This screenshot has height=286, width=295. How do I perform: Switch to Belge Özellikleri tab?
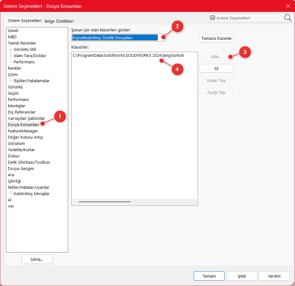click(x=59, y=21)
